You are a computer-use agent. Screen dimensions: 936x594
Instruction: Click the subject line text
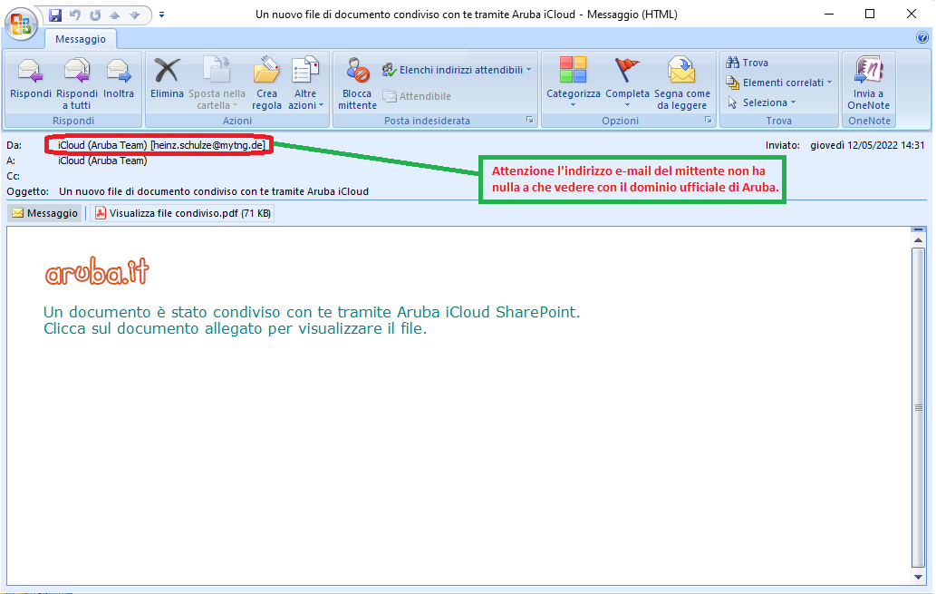coord(214,192)
